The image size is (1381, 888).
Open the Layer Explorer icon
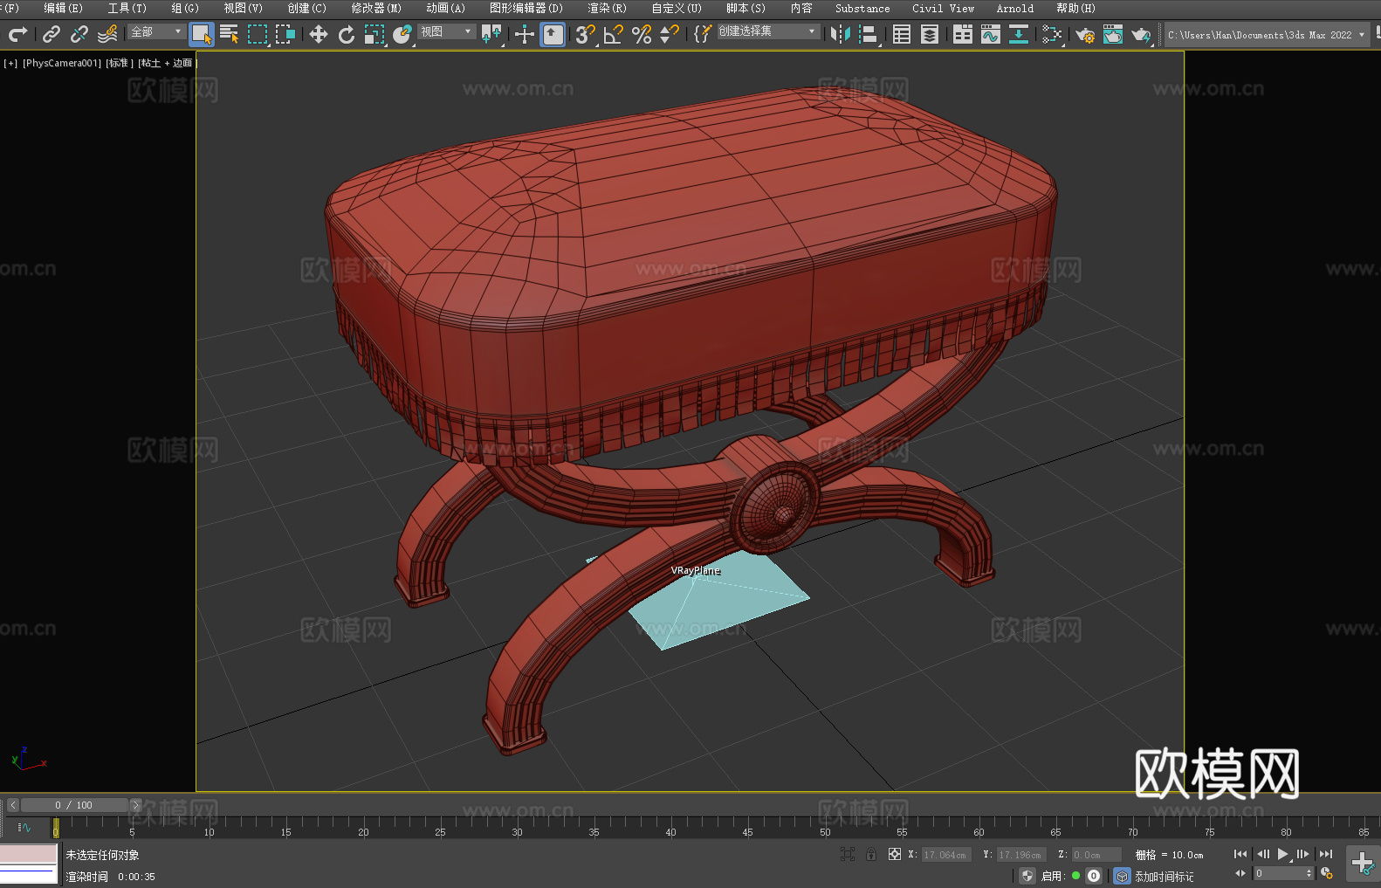[x=930, y=34]
